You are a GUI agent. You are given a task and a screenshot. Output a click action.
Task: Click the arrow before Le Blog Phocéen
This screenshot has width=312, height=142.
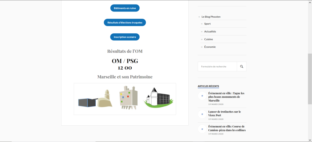pos(199,17)
